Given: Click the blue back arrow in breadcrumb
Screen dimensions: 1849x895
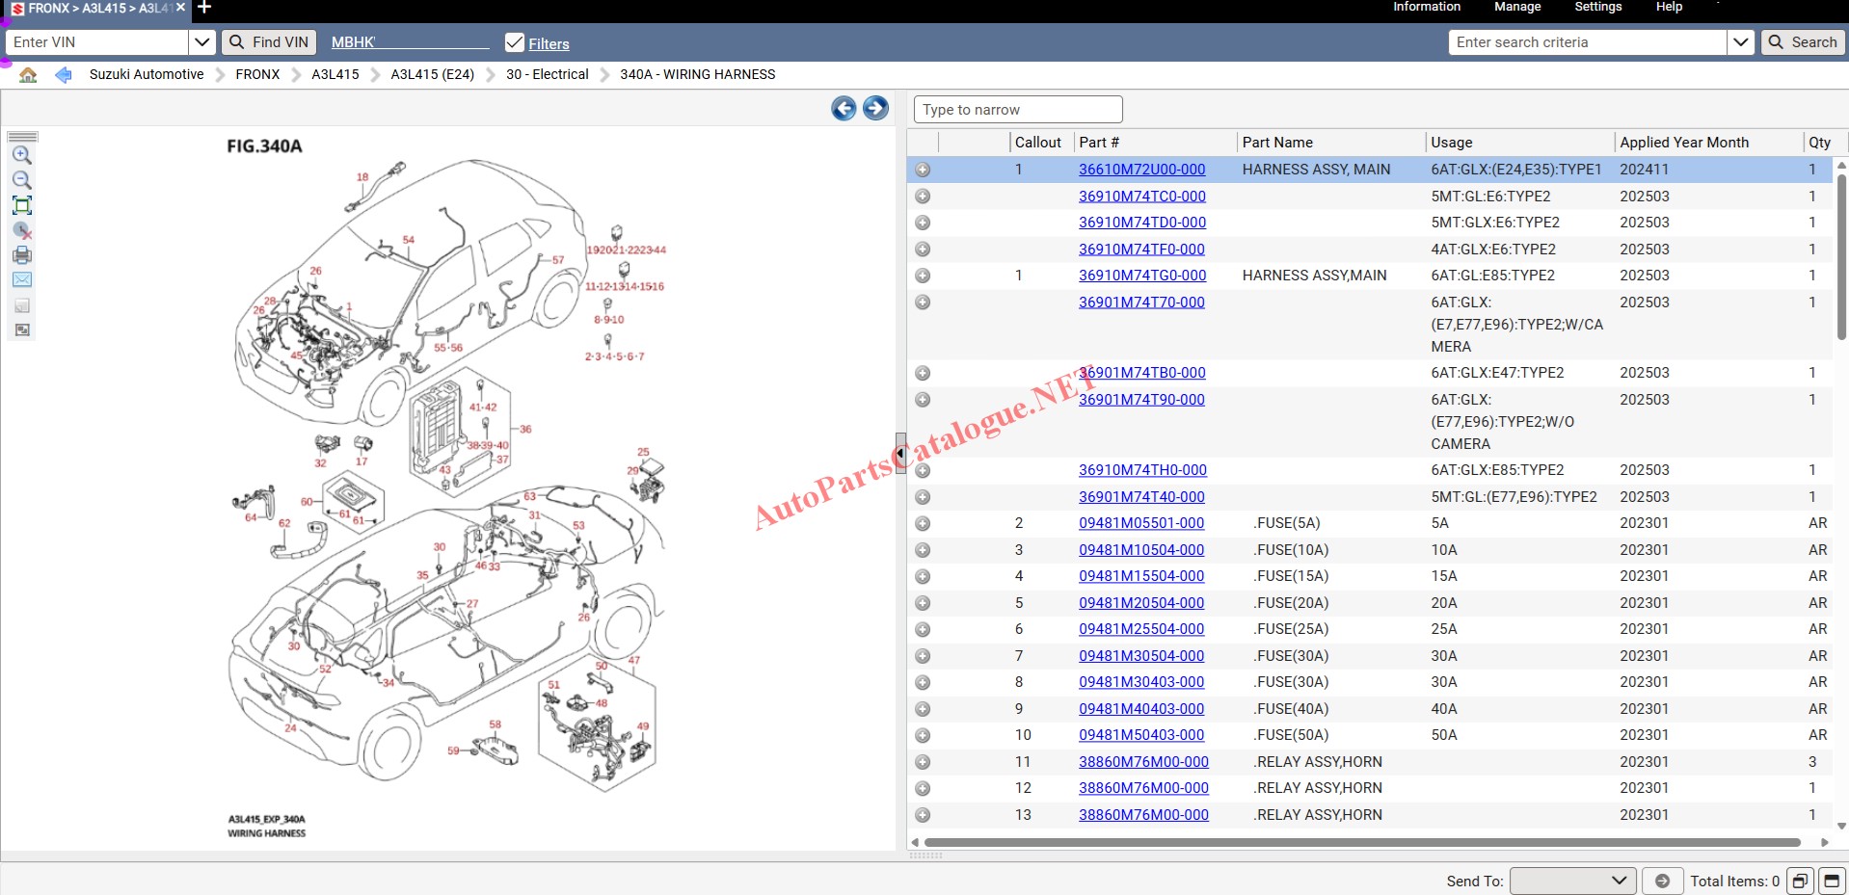Looking at the screenshot, I should click(x=64, y=74).
